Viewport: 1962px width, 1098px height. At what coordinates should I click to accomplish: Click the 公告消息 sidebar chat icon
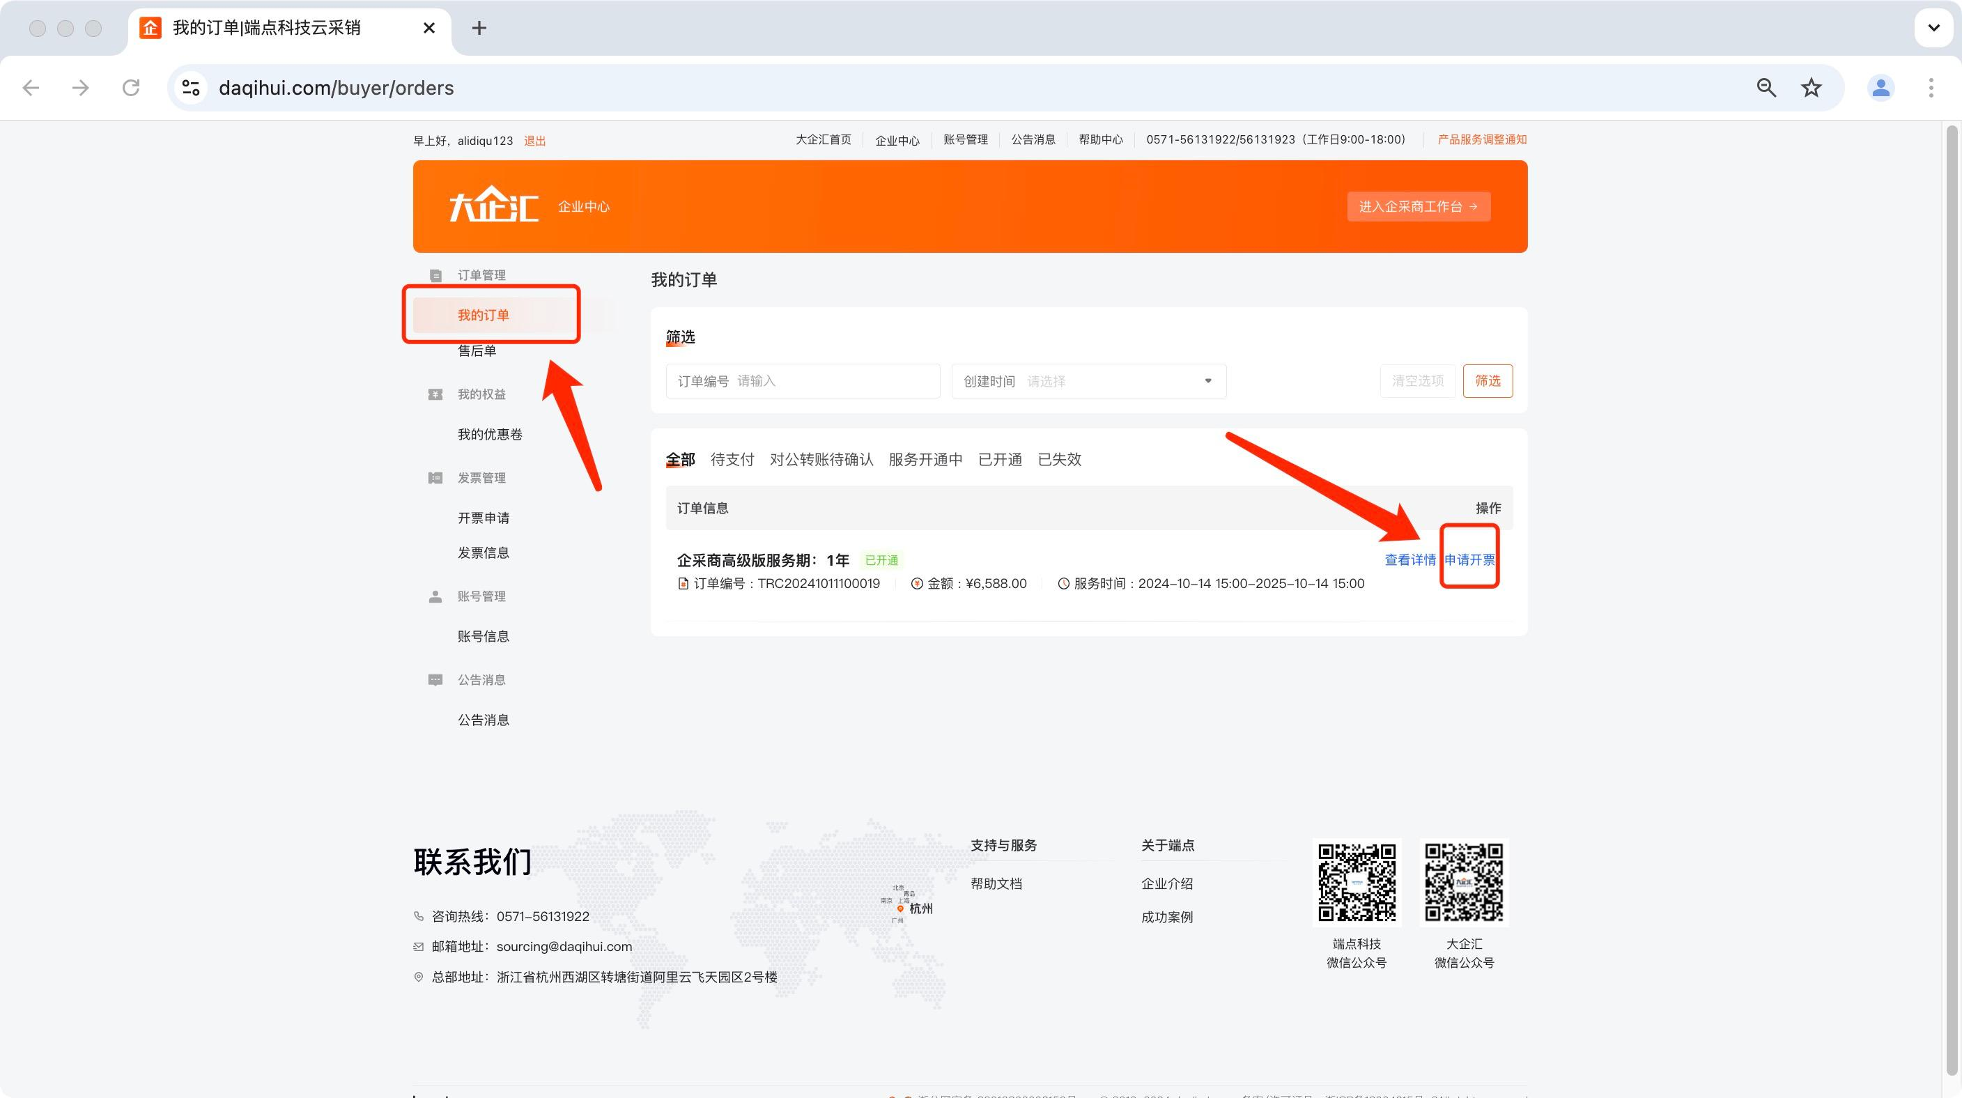point(435,680)
